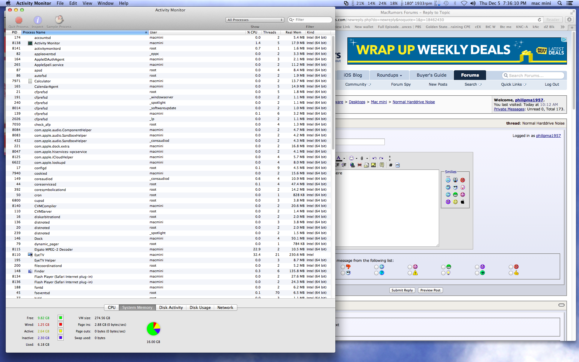Viewport: 579px width, 362px height.
Task: Open the All Processes show dropdown
Action: [255, 20]
